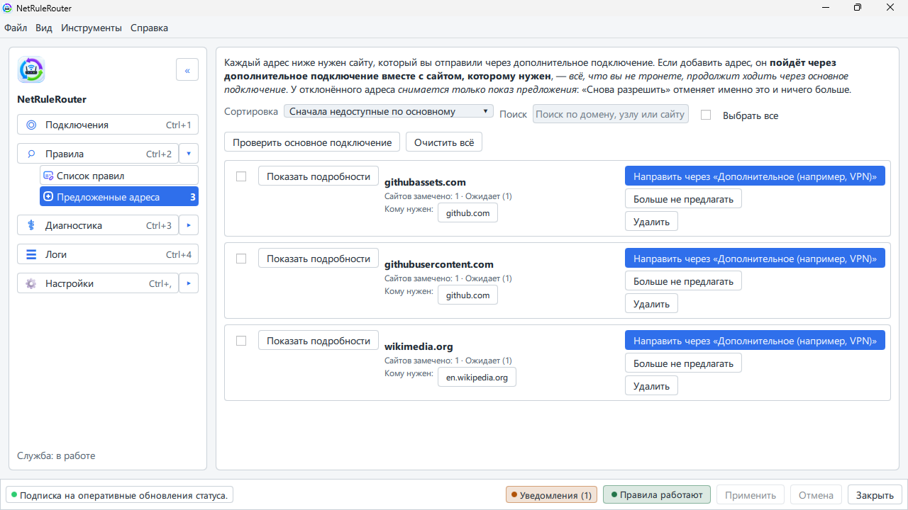This screenshot has height=510, width=908.
Task: Collapse the sidebar with the « button
Action: click(x=187, y=70)
